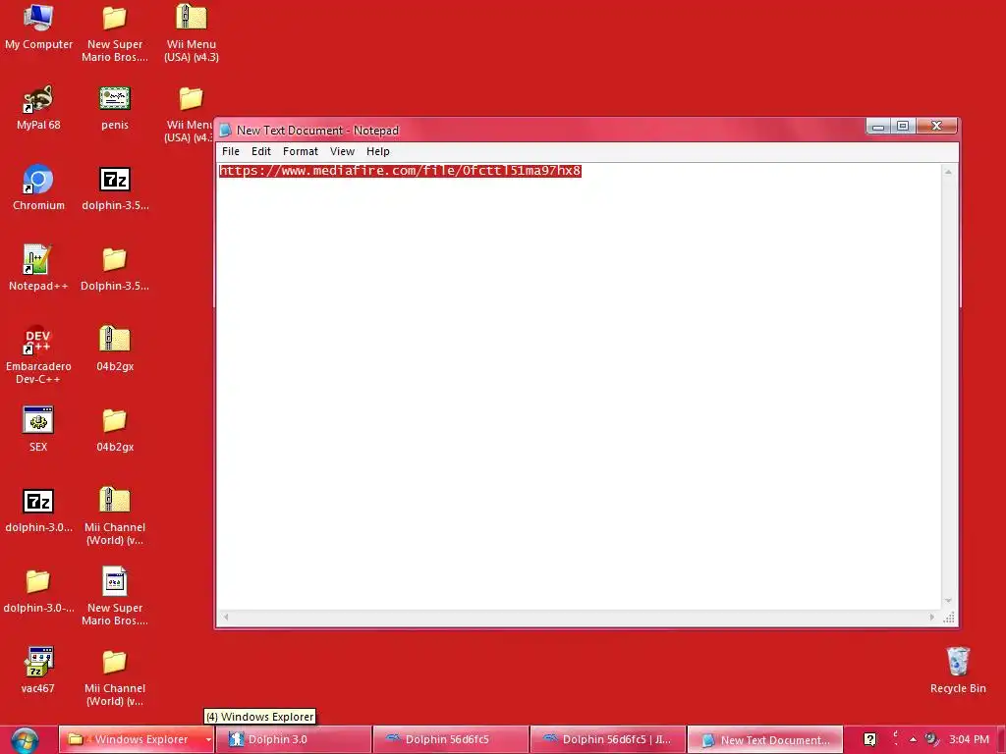Open the Notepad File menu
1006x754 pixels.
pos(230,151)
